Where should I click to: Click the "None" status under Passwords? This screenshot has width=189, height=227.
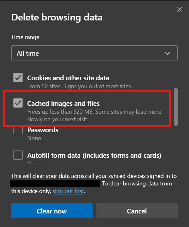[x=34, y=138]
